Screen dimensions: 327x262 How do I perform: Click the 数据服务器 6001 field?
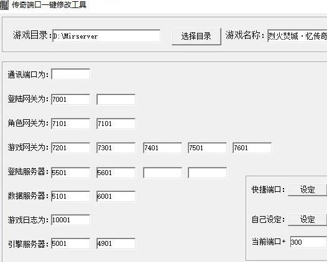(x=116, y=196)
